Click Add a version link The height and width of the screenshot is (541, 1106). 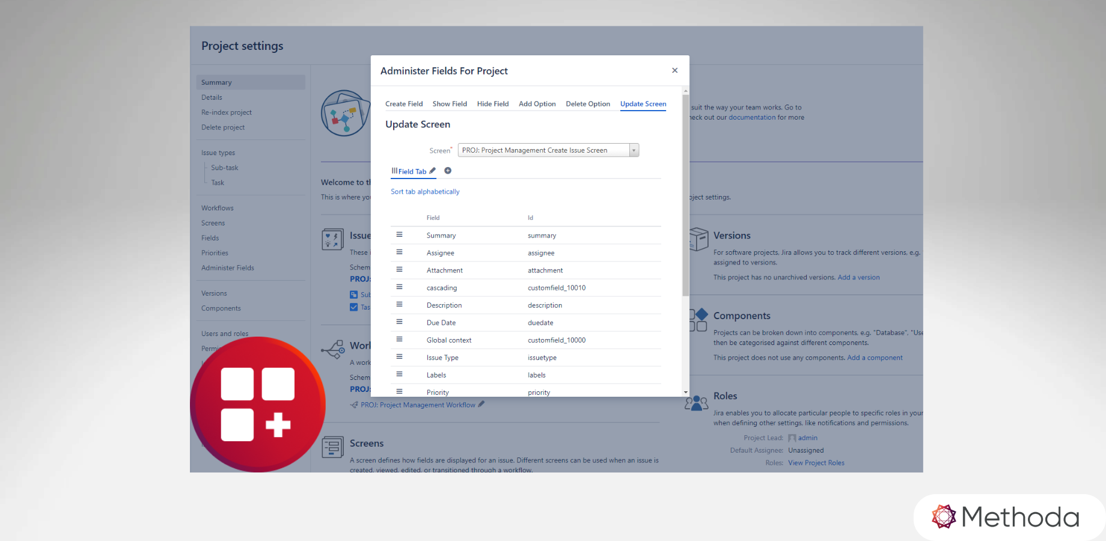(858, 278)
